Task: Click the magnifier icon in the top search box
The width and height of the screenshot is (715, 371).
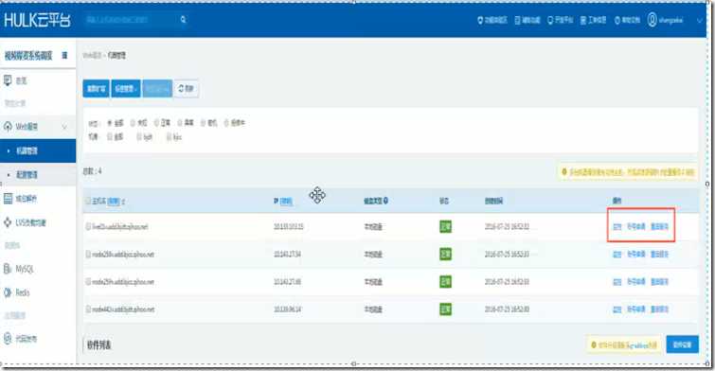Action: pos(184,20)
